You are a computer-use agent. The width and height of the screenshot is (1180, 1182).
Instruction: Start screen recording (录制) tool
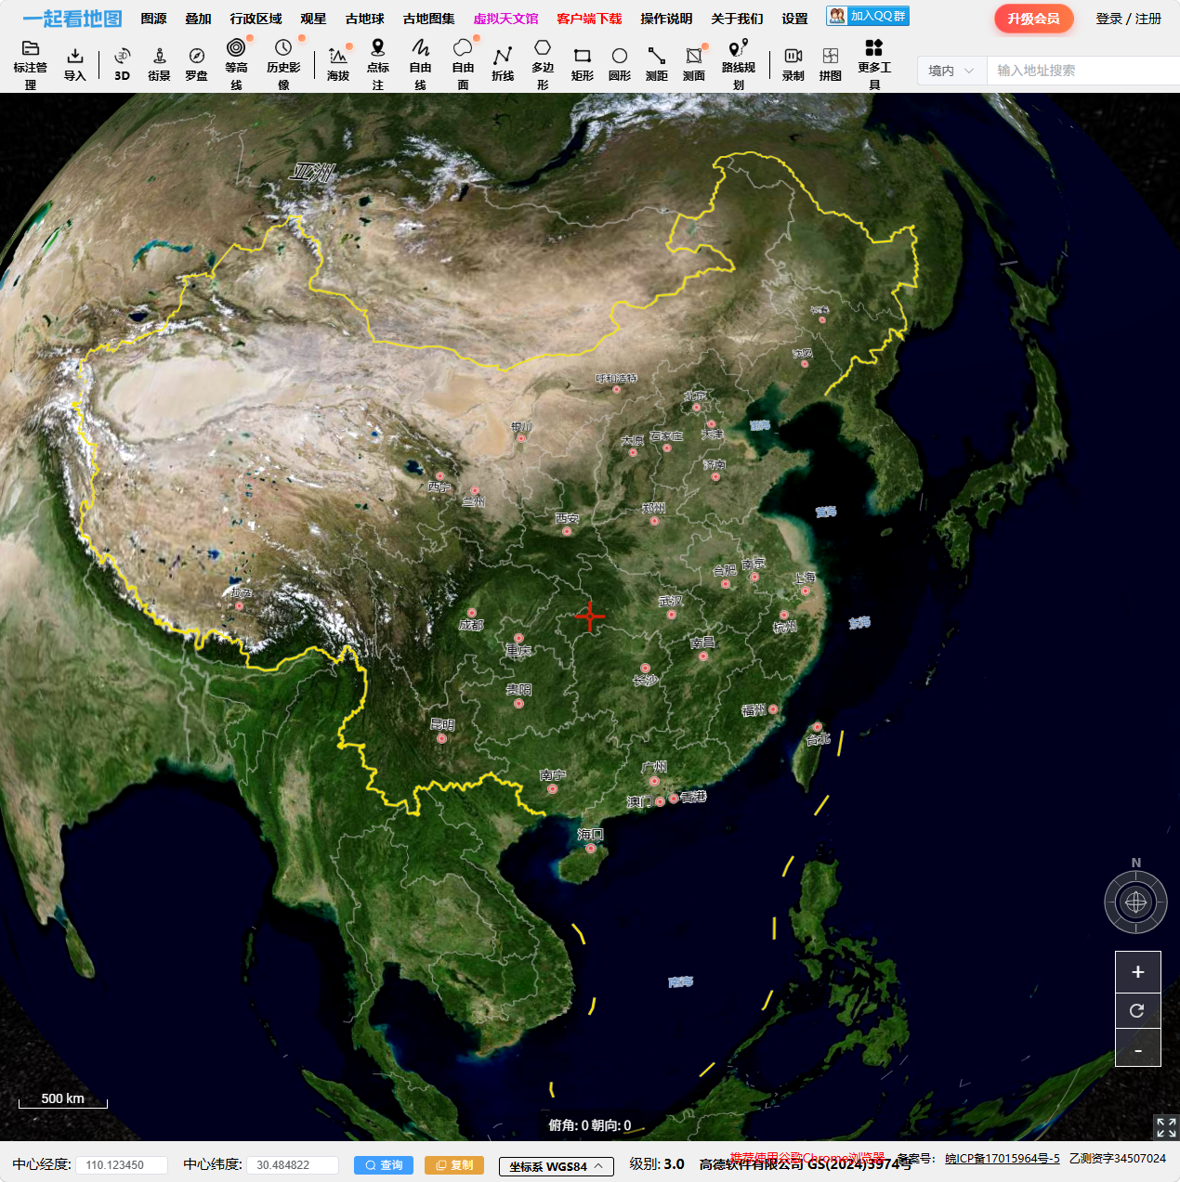pyautogui.click(x=793, y=64)
